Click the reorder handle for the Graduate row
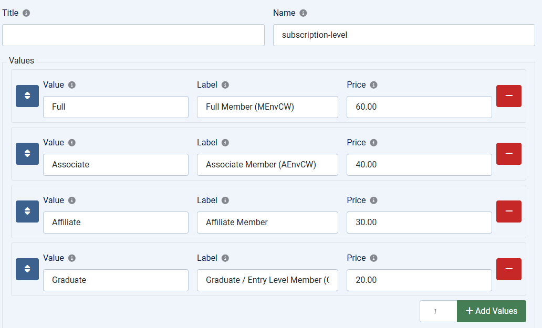 click(27, 269)
